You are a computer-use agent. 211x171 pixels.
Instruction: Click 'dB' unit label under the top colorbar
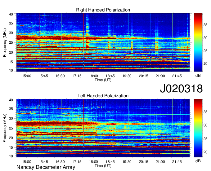point(198,76)
